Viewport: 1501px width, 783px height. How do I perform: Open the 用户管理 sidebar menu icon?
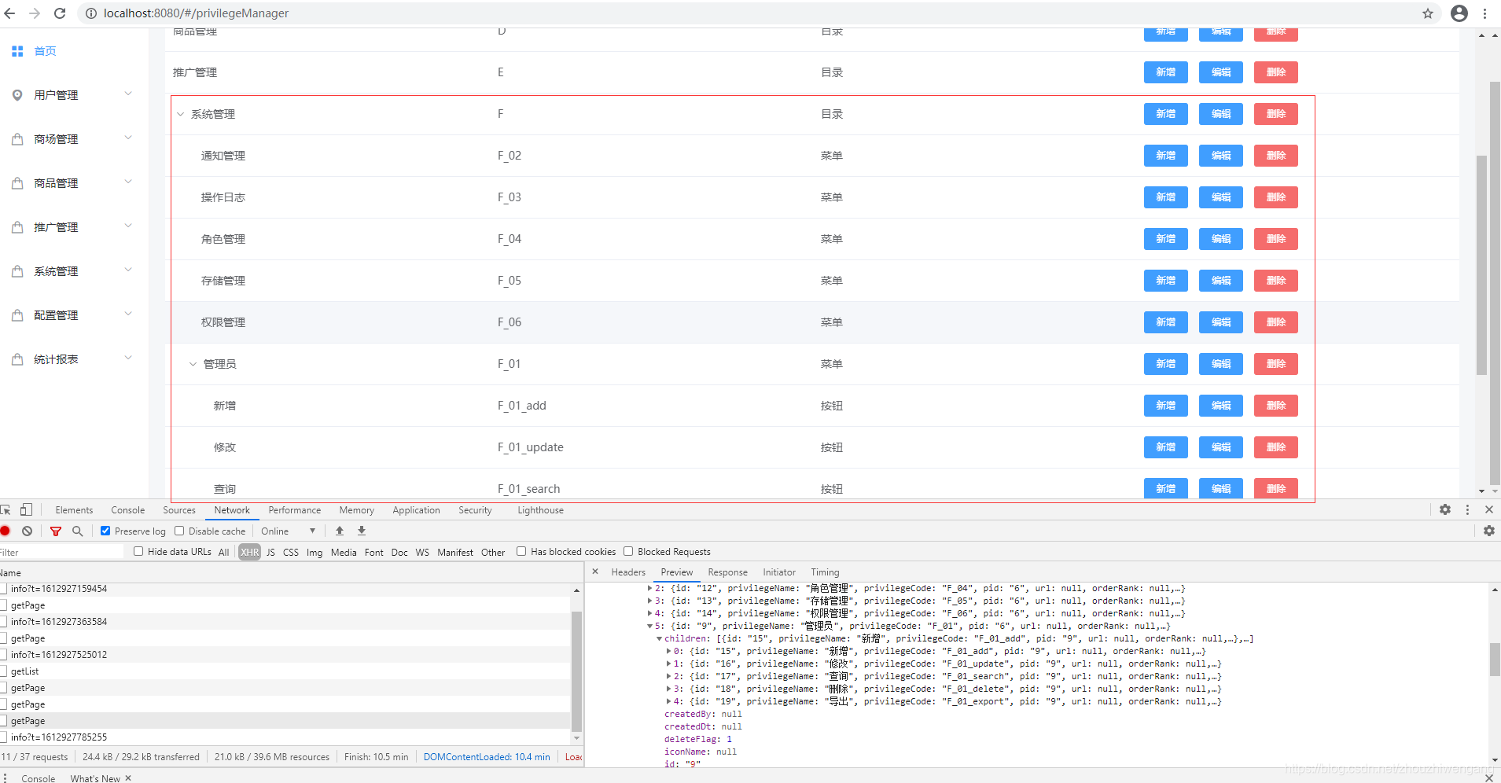18,94
